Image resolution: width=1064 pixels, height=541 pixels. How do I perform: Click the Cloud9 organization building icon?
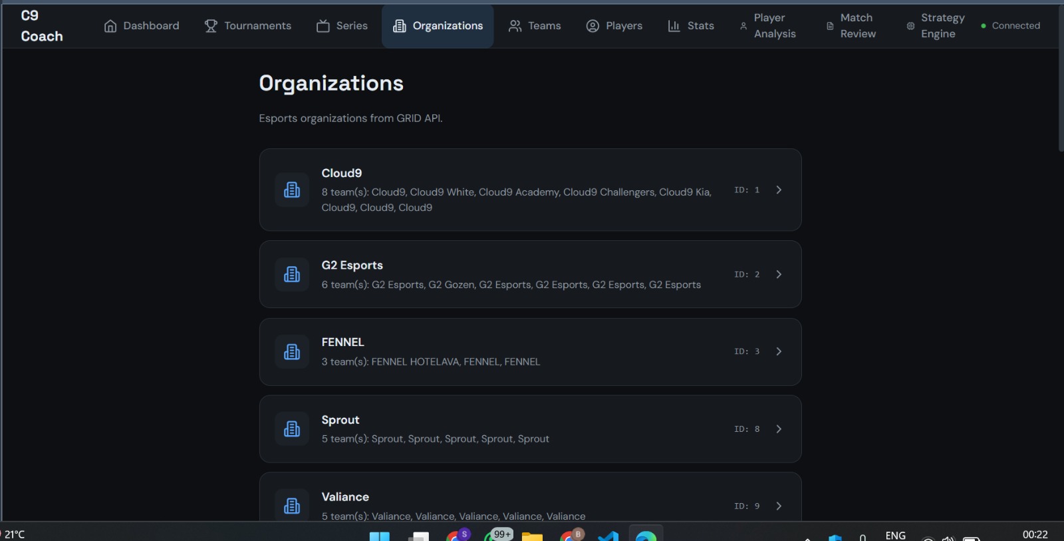[x=292, y=190]
